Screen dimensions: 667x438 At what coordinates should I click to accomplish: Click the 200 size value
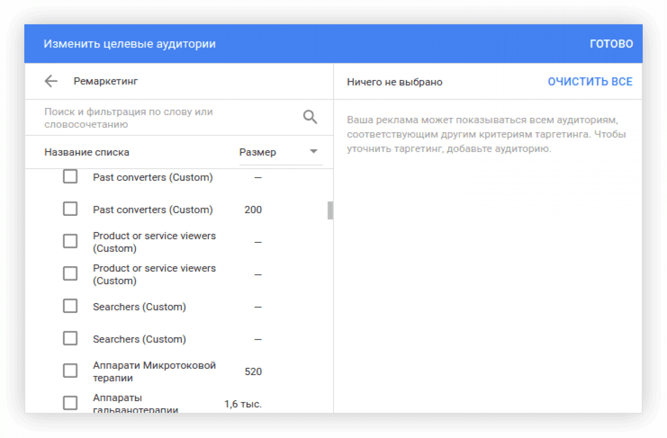click(253, 209)
